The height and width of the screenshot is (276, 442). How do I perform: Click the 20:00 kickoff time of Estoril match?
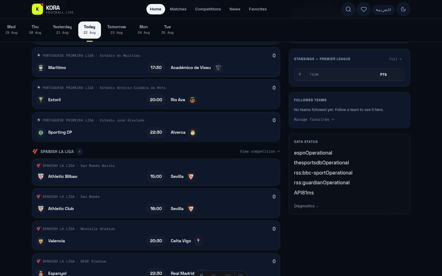[x=156, y=100]
